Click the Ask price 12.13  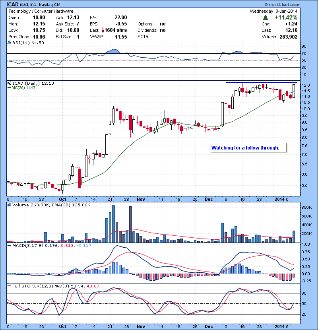click(73, 17)
